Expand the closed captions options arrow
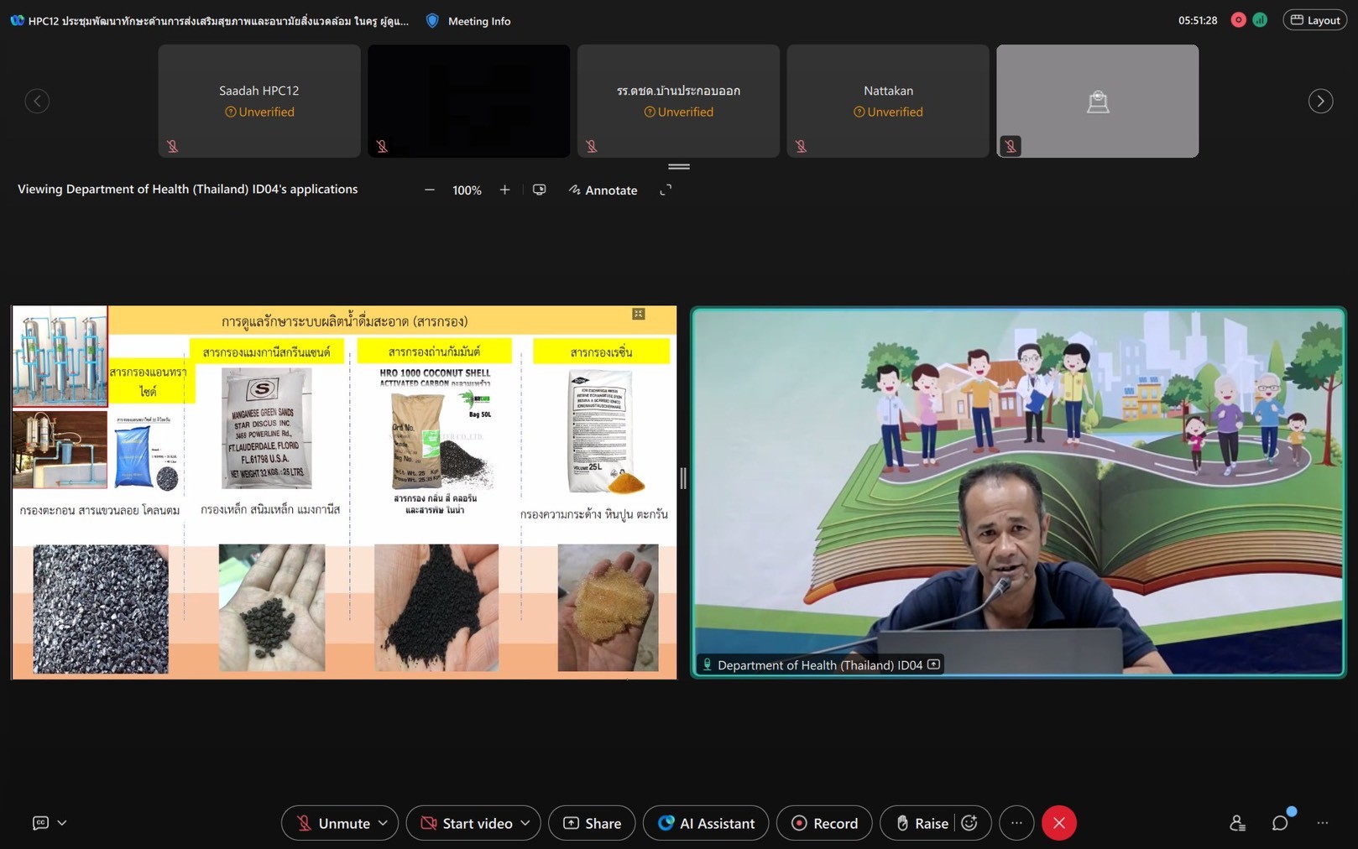 [62, 823]
